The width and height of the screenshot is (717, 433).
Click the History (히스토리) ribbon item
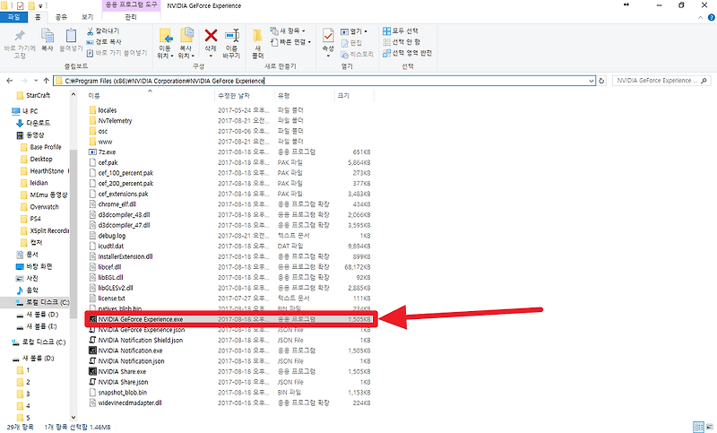pyautogui.click(x=357, y=54)
